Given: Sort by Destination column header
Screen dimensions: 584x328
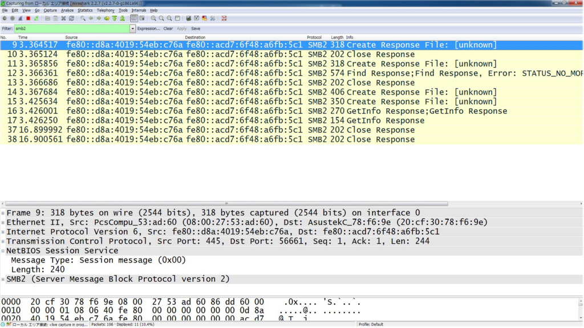Looking at the screenshot, I should coord(195,38).
